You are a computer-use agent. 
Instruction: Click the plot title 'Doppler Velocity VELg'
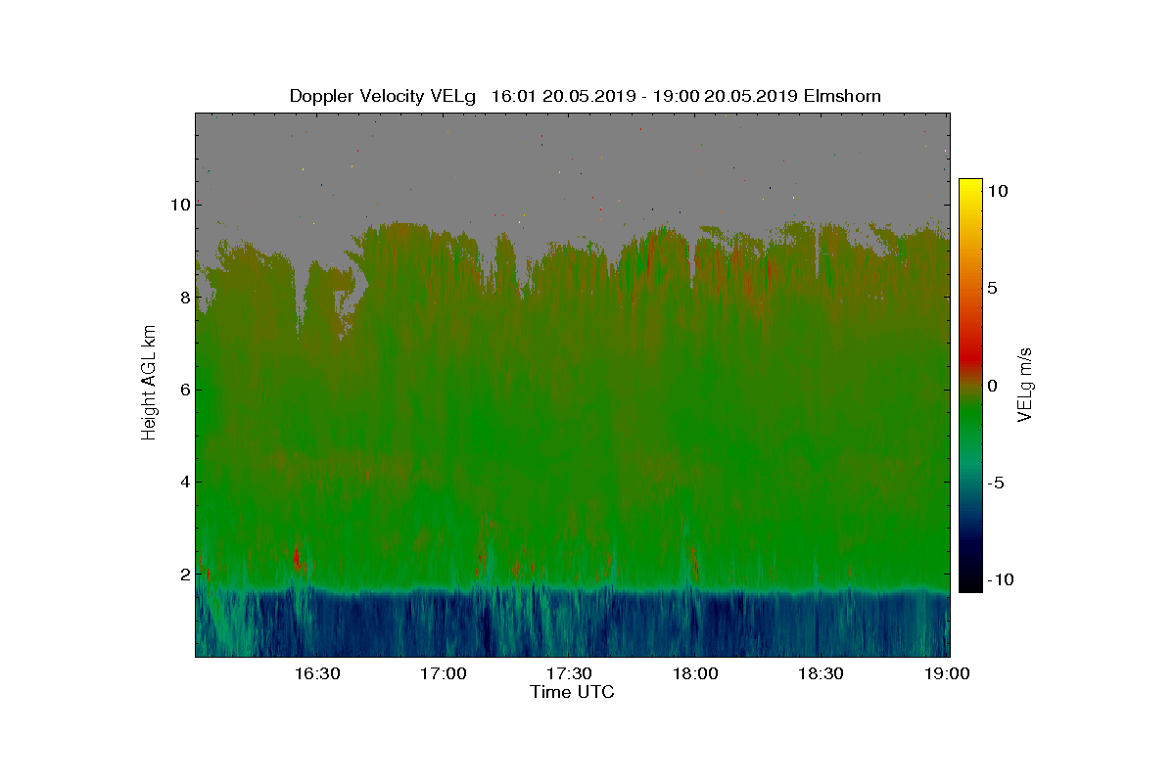pyautogui.click(x=383, y=96)
